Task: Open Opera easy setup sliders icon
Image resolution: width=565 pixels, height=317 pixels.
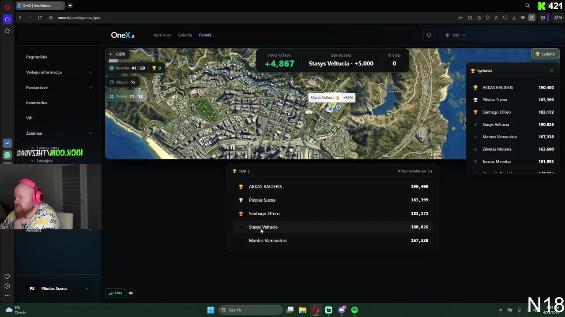Action: [523, 18]
